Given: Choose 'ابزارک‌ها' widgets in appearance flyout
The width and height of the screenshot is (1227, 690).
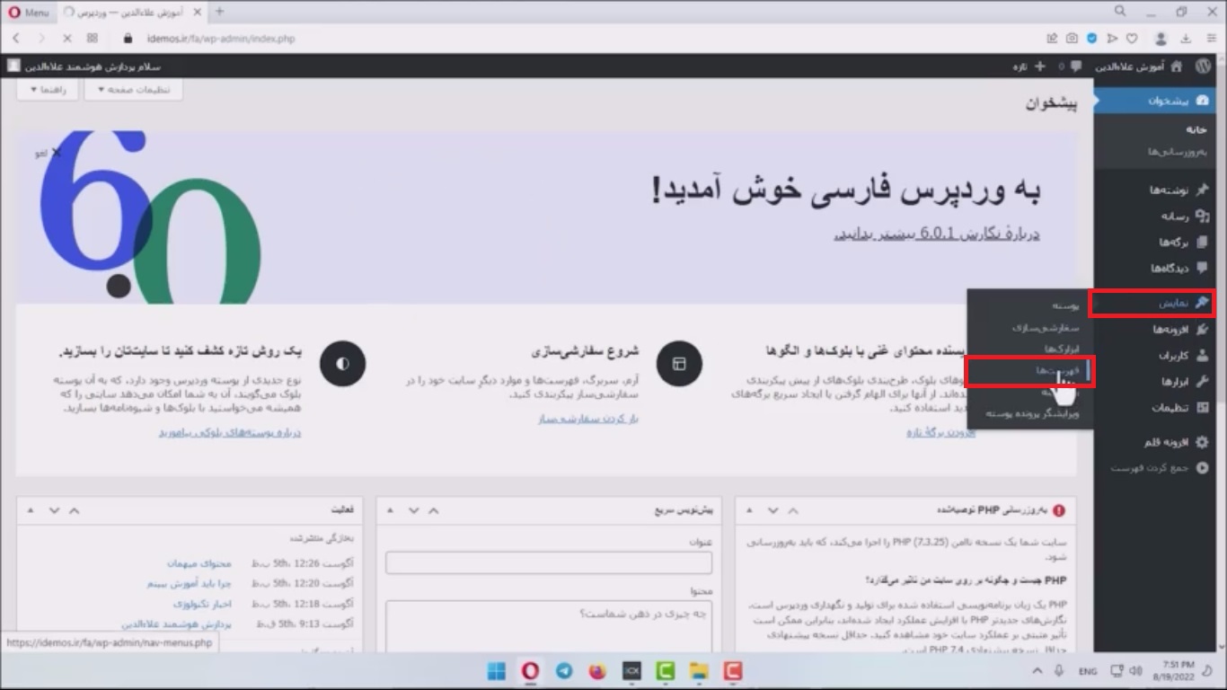Looking at the screenshot, I should pyautogui.click(x=1062, y=349).
